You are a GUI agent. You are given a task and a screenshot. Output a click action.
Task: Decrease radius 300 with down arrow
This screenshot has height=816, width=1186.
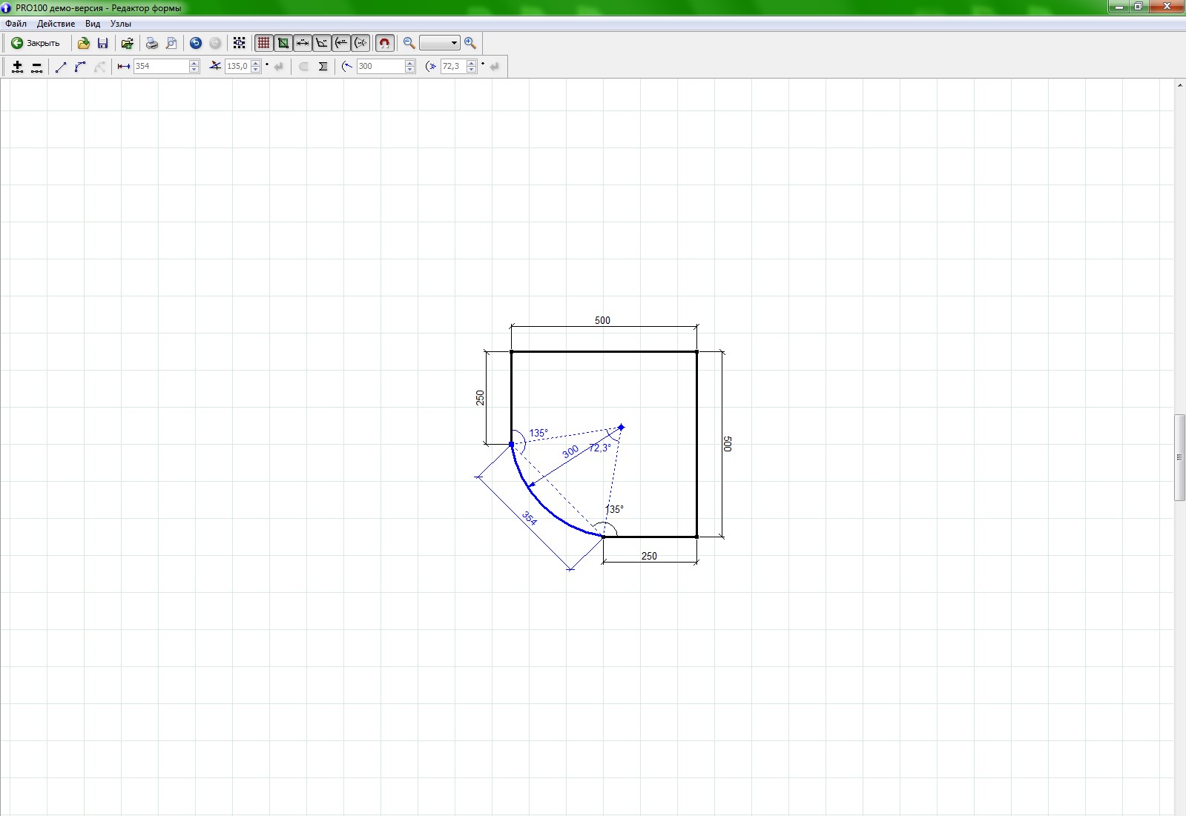pos(410,70)
